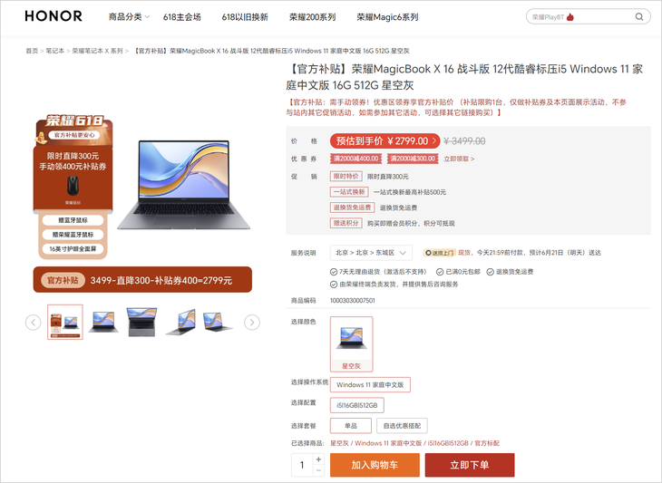Click the 立即下单 button

(470, 465)
